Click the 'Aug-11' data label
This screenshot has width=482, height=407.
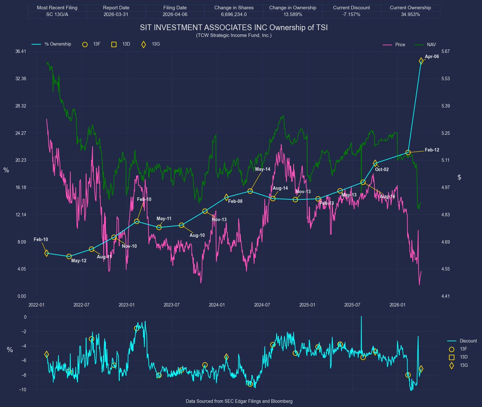click(104, 257)
